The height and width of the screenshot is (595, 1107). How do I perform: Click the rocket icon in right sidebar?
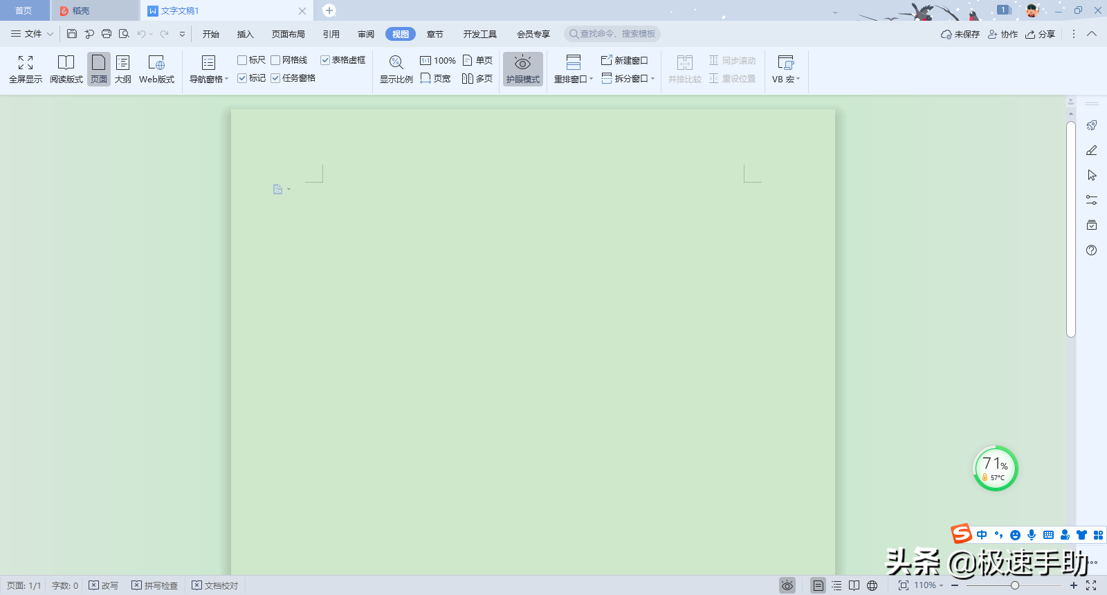(x=1092, y=125)
